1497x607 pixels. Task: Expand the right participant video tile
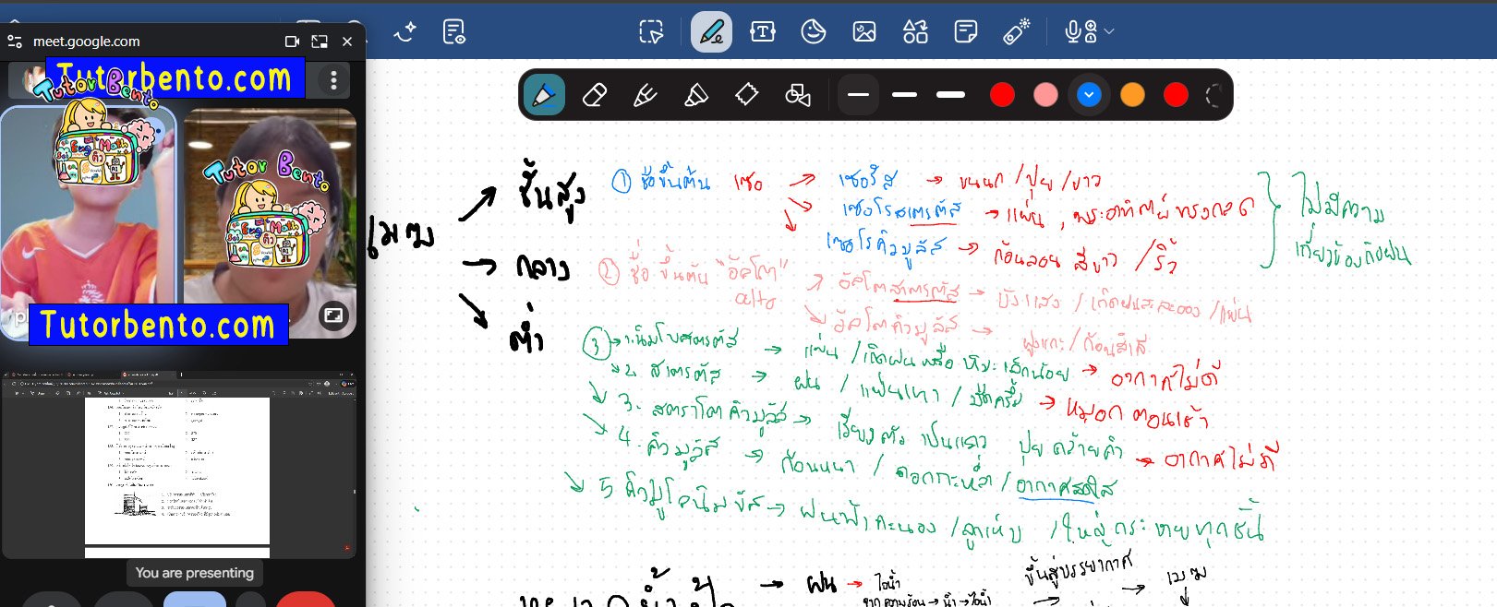(x=333, y=315)
